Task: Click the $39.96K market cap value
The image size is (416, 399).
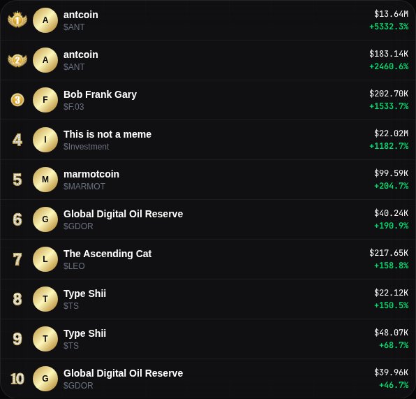Action: 392,372
